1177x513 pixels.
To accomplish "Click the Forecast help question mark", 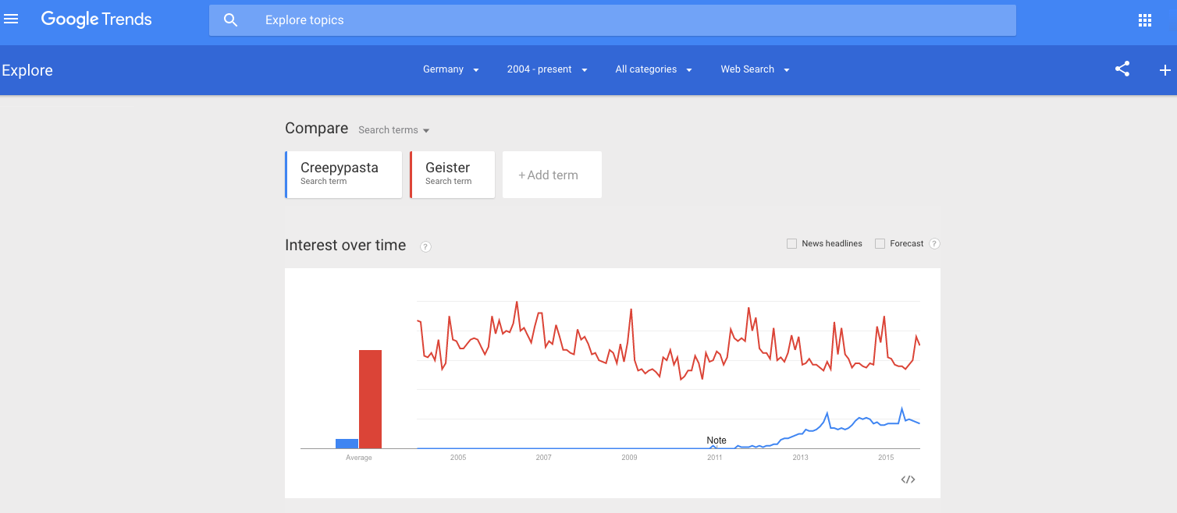I will click(x=934, y=243).
